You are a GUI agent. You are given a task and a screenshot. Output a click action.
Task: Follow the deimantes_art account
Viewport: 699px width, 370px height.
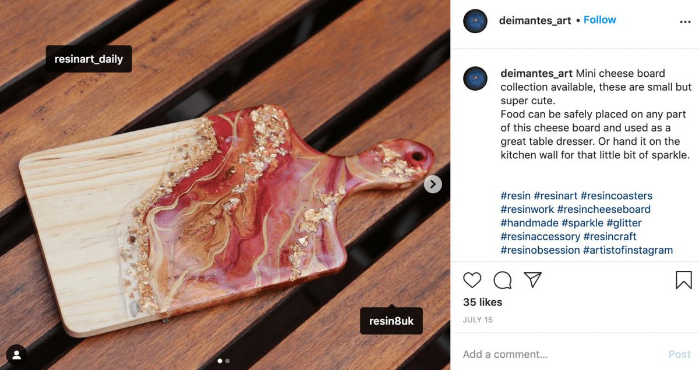[599, 20]
